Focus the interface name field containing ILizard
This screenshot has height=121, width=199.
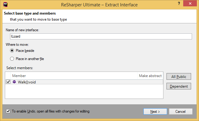[101, 36]
